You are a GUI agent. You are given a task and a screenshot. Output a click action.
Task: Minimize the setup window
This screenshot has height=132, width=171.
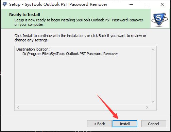tap(131, 4)
